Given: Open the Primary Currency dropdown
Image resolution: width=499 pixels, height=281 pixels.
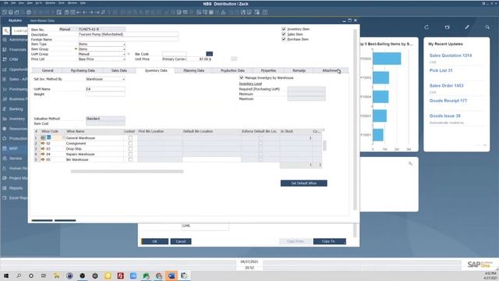Looking at the screenshot, I should click(x=174, y=59).
